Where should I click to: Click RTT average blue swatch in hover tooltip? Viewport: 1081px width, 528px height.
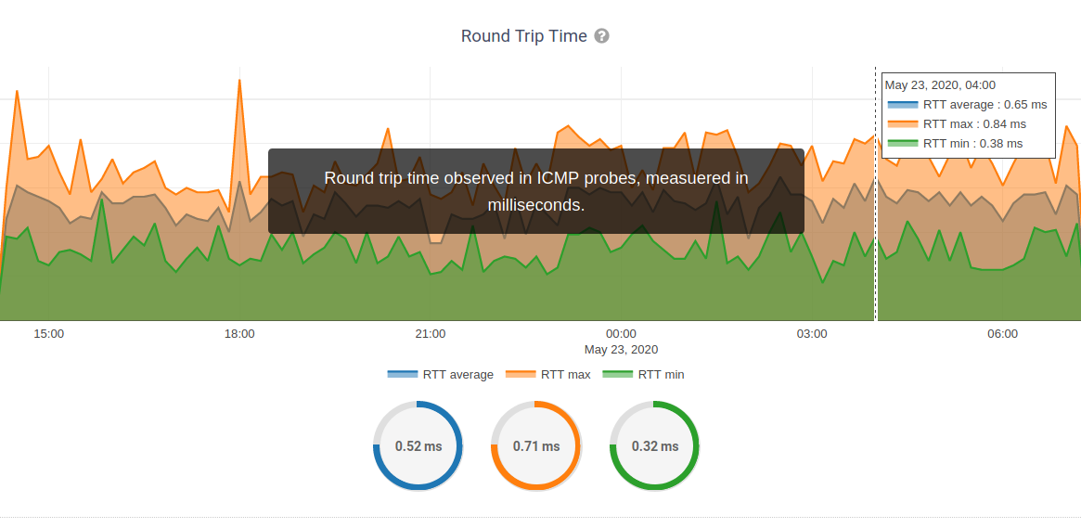[x=902, y=105]
